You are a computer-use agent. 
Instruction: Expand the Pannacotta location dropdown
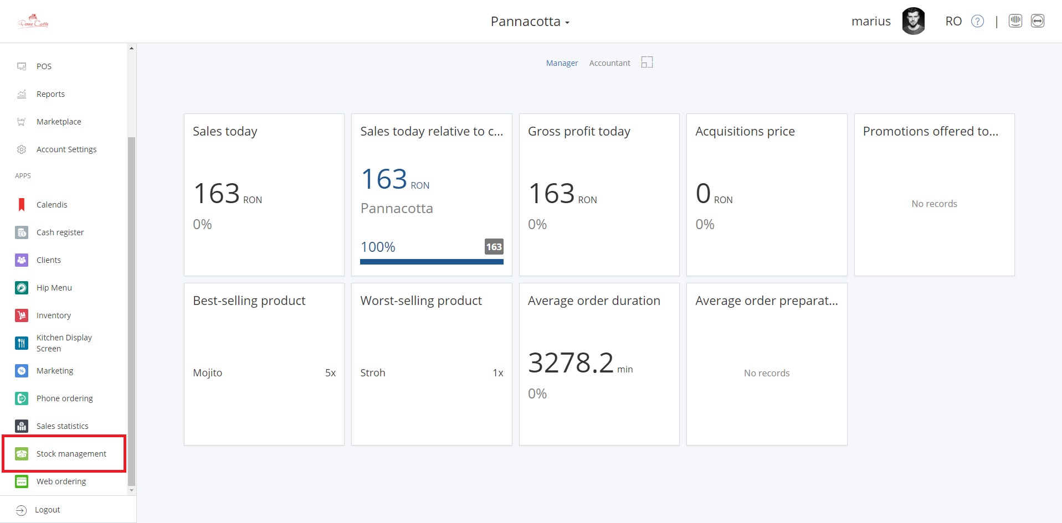point(530,22)
